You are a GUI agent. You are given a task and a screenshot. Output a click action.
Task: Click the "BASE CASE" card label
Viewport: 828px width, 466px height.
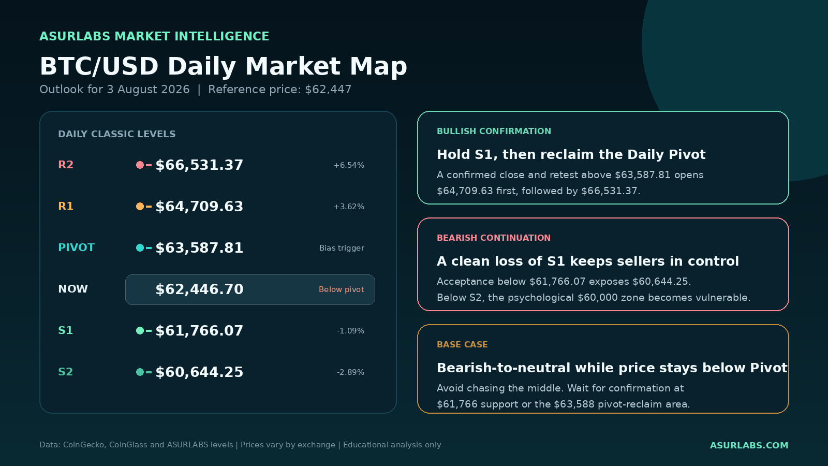(462, 345)
